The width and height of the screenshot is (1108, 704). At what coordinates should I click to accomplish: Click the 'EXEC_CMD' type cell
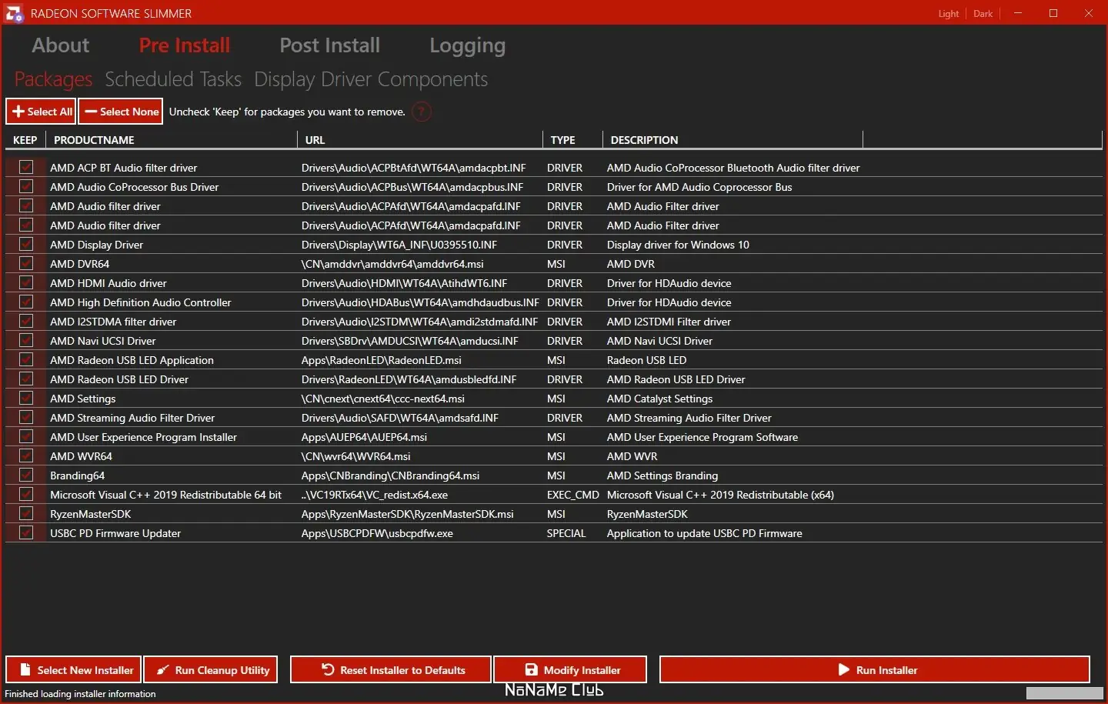(573, 495)
